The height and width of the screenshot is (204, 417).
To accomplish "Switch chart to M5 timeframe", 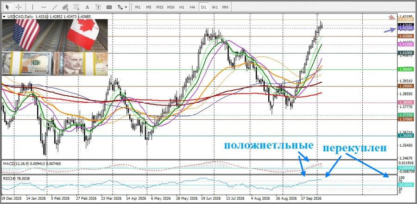I will point(149,7).
